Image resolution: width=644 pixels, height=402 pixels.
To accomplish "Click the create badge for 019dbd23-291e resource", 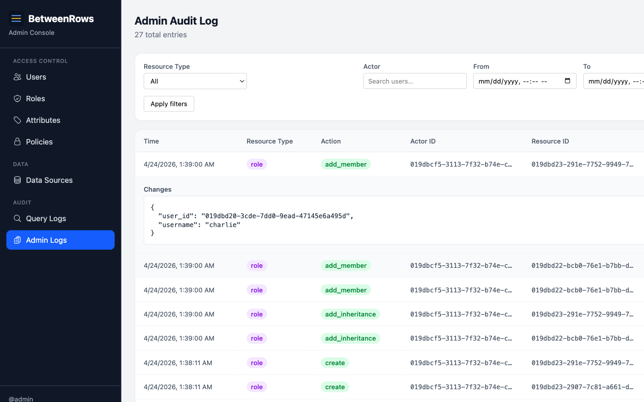I will coord(335,363).
